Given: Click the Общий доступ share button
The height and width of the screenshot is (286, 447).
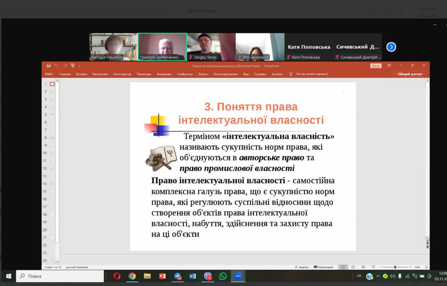Looking at the screenshot, I should pyautogui.click(x=409, y=74).
